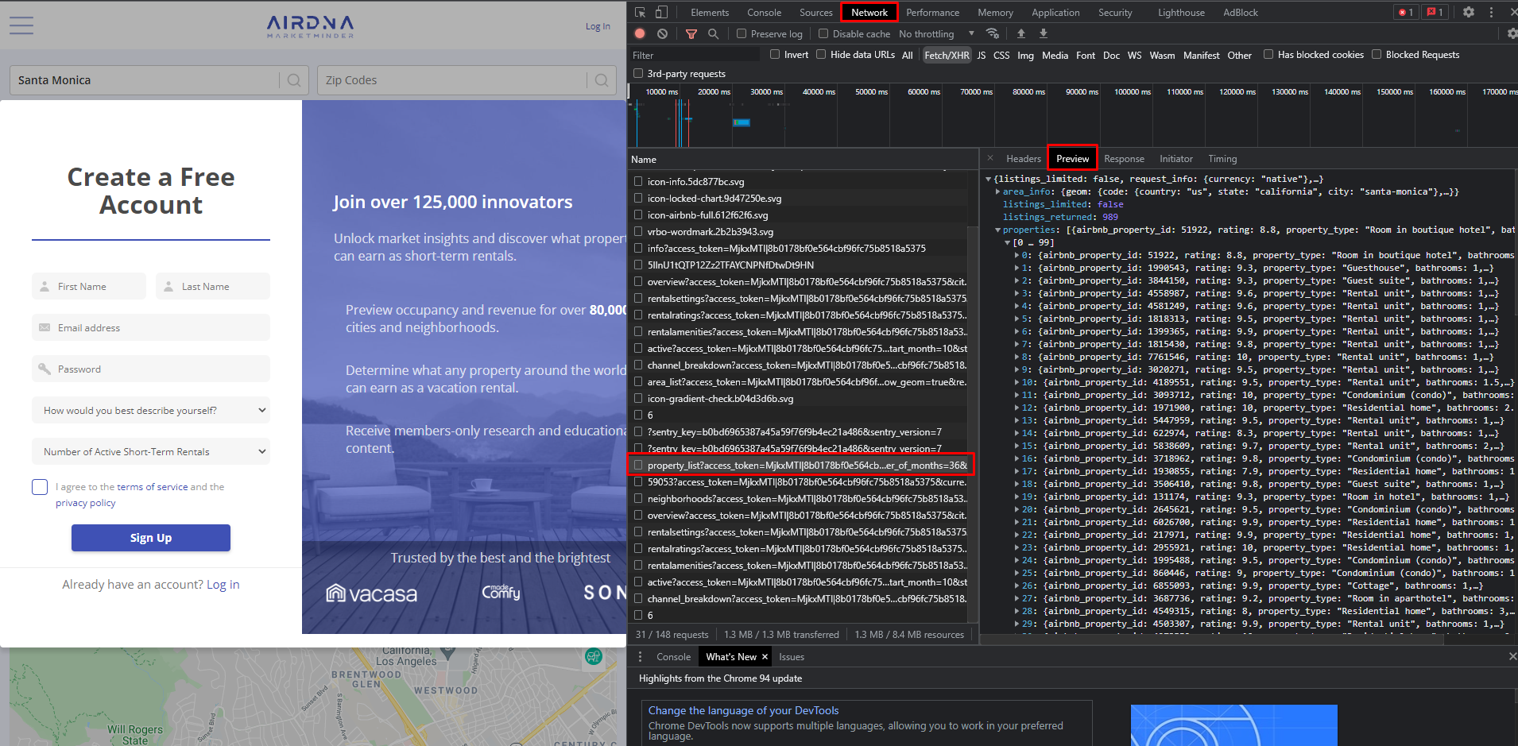Open the No throttling dropdown

pos(936,34)
